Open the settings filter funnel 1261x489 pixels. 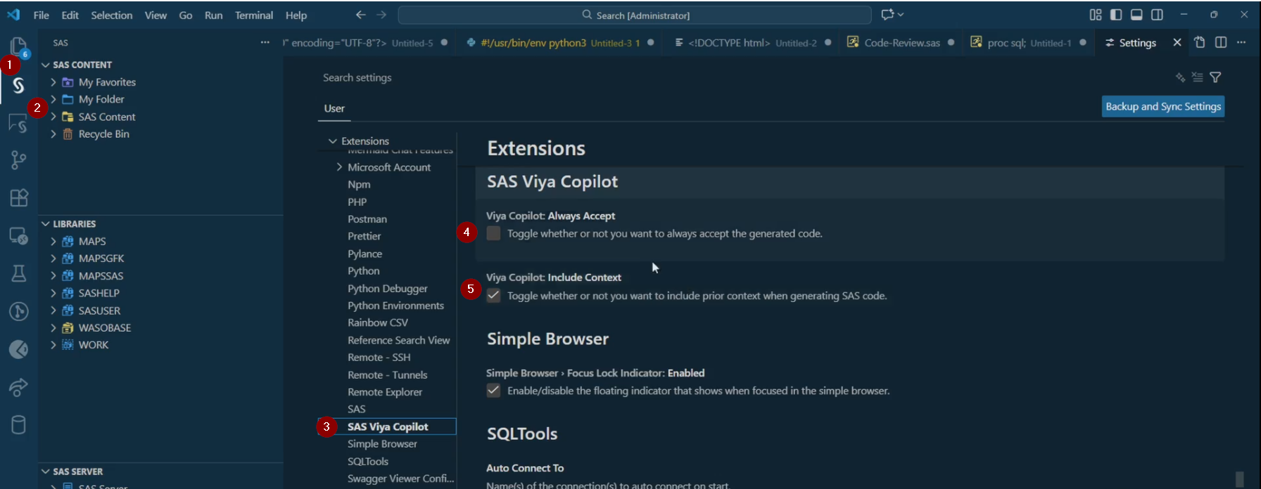(x=1215, y=77)
